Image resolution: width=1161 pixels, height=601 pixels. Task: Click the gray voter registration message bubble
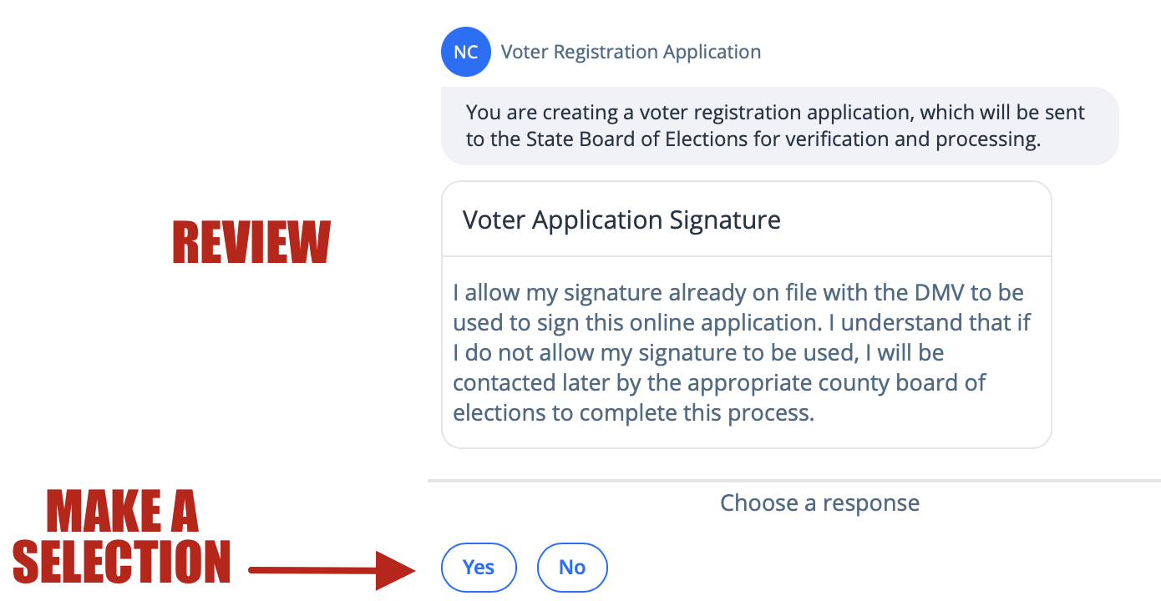coord(780,126)
